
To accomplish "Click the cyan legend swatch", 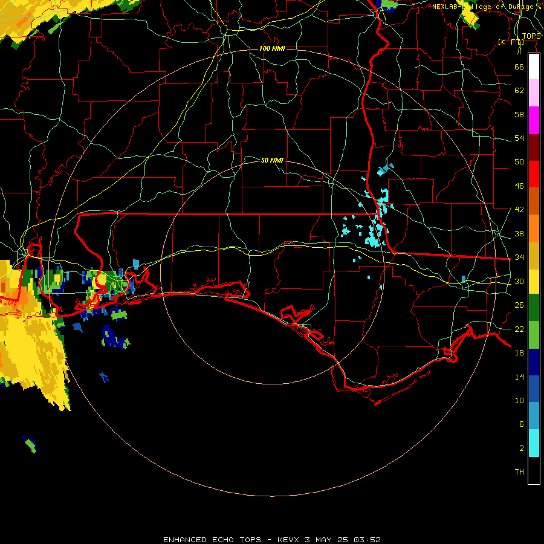I will point(534,443).
